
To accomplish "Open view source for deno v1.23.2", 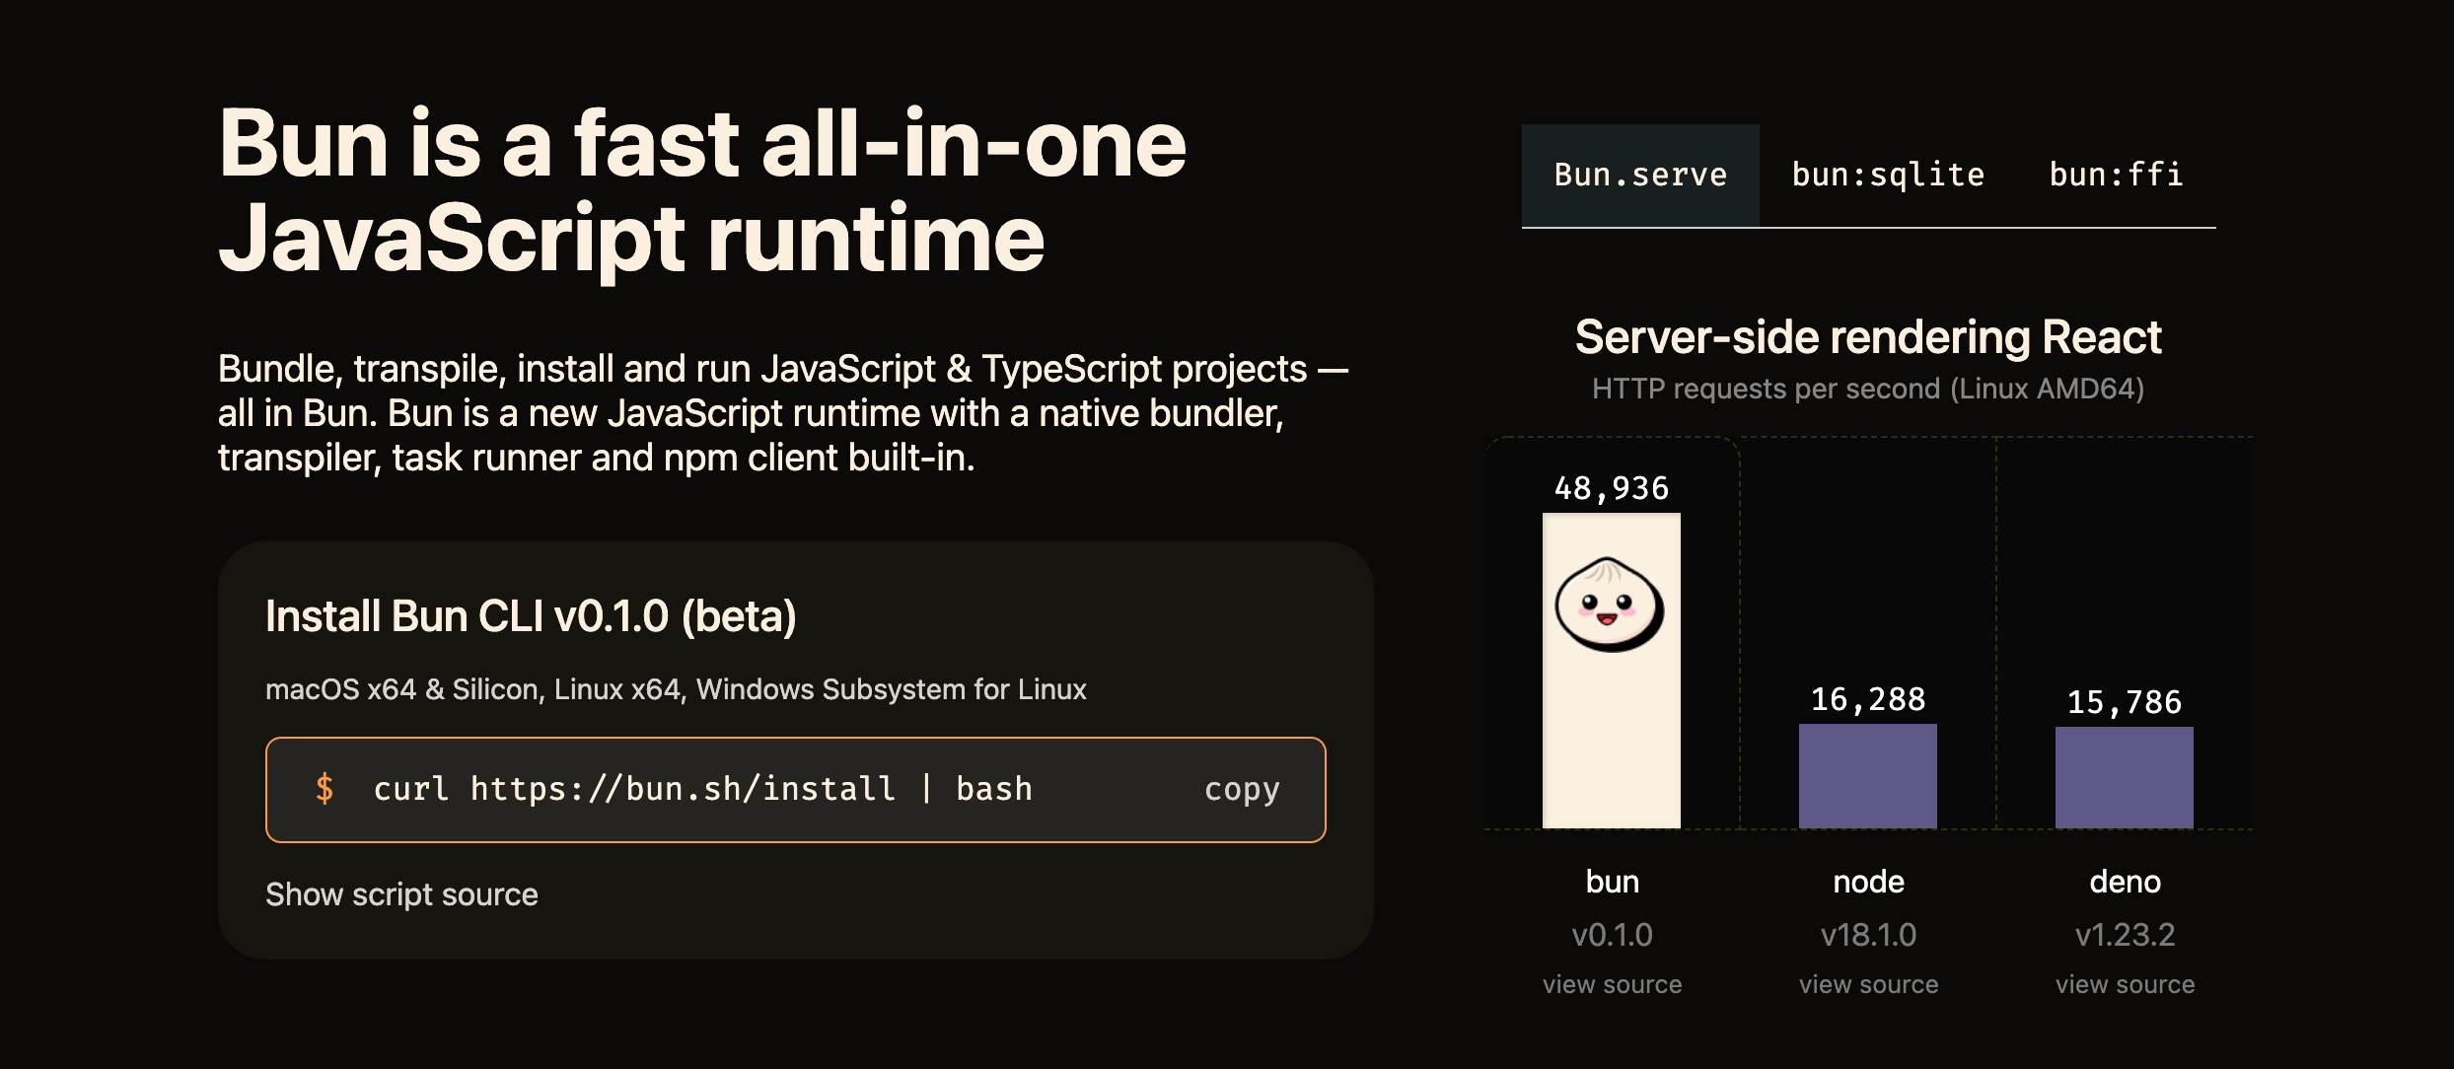I will 2125,984.
